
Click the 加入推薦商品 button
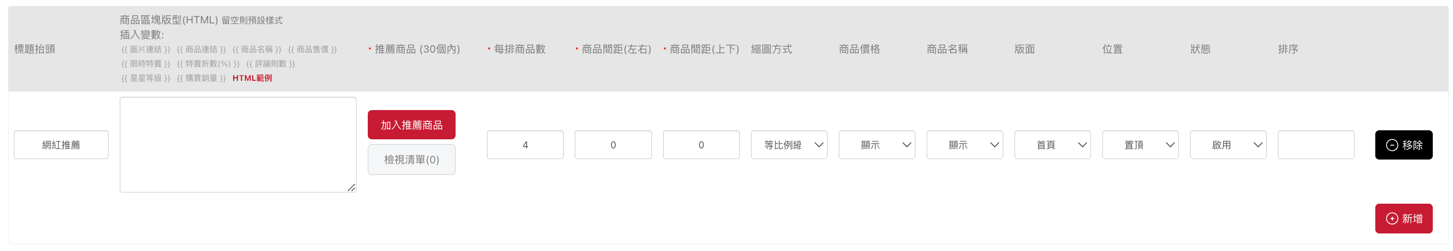[411, 124]
